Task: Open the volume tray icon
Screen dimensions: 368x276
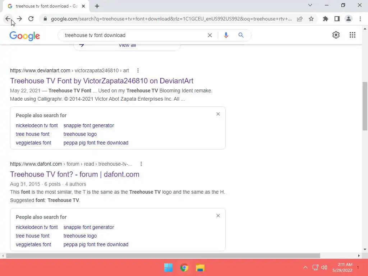Action: click(x=324, y=267)
